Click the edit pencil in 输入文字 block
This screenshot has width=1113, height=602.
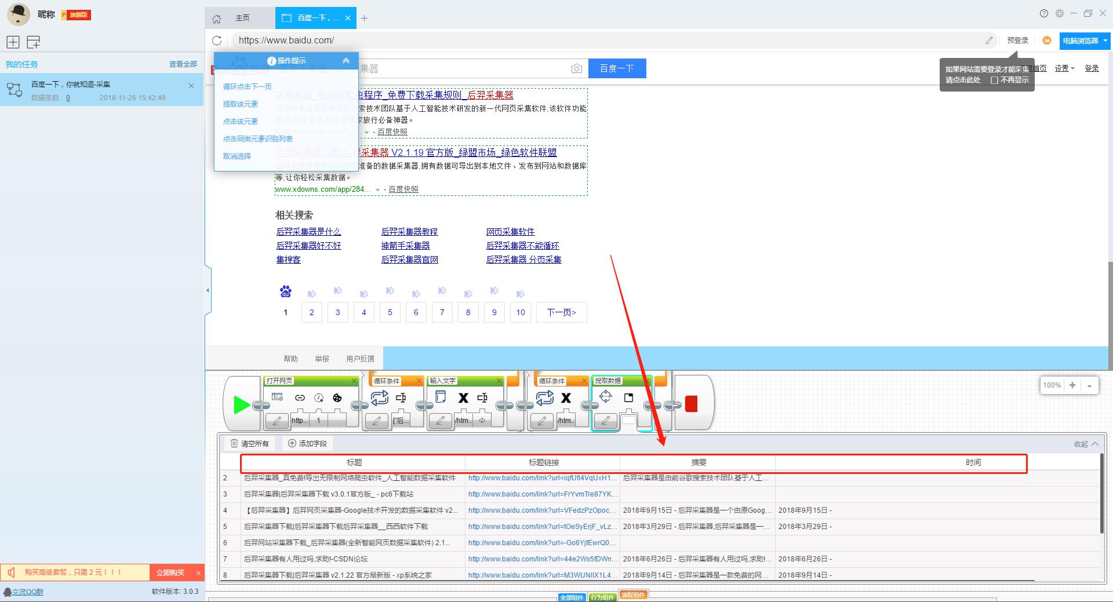(441, 421)
